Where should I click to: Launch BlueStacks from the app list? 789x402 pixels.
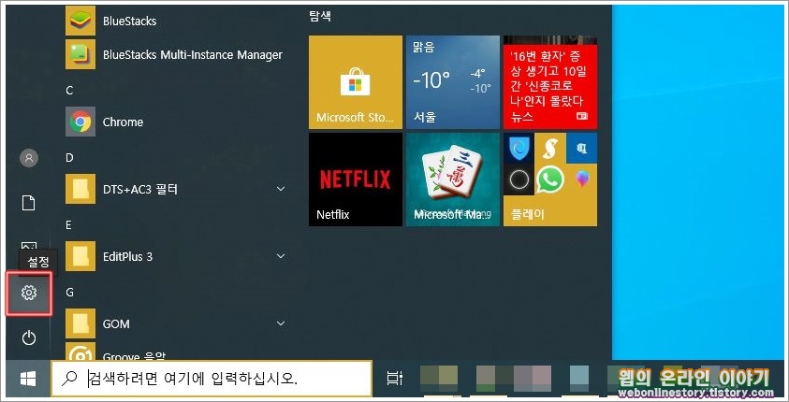(176, 22)
